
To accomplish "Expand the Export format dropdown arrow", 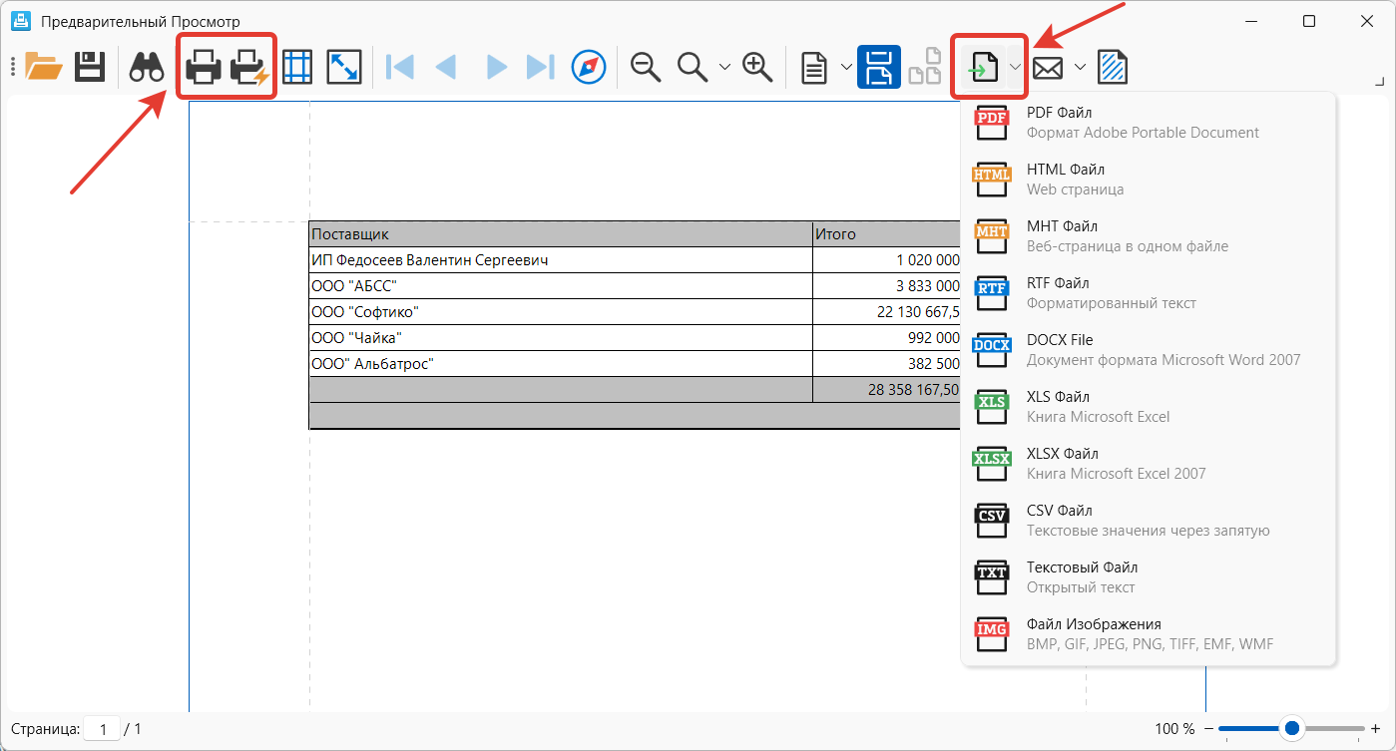I will 1015,67.
